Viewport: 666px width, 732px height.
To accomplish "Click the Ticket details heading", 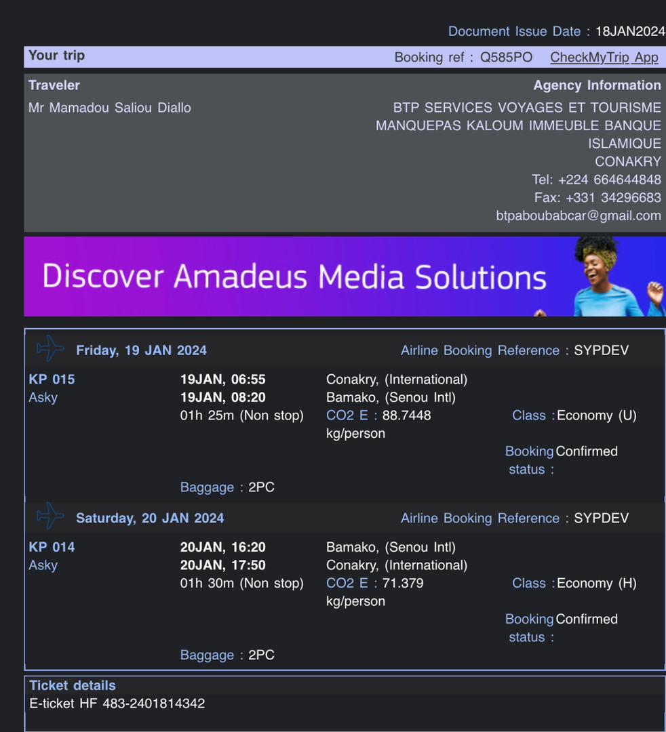I will pyautogui.click(x=73, y=685).
